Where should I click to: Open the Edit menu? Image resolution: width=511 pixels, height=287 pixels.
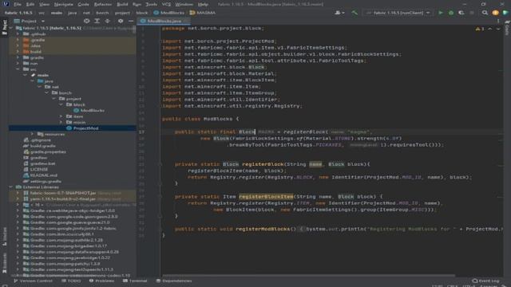point(30,4)
